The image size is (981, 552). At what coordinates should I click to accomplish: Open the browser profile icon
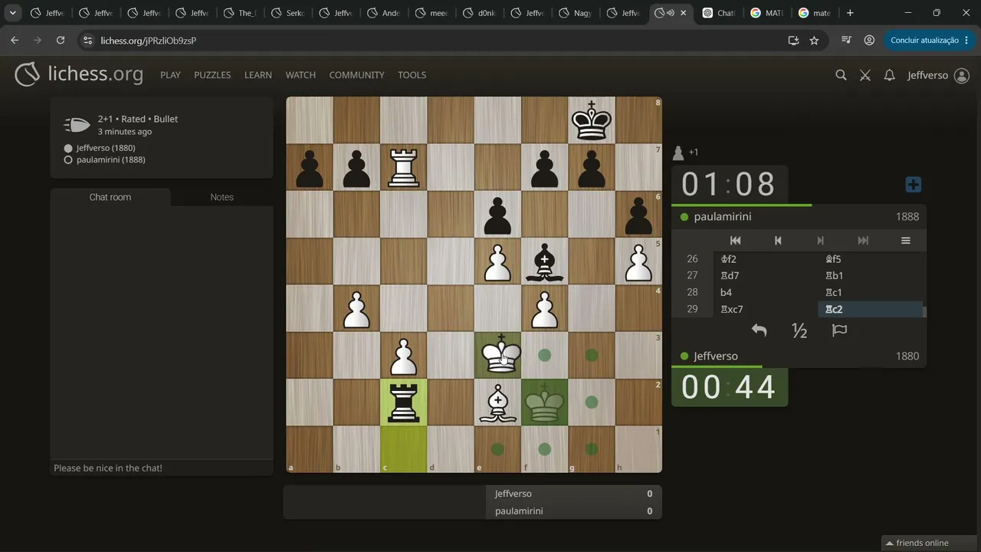click(869, 40)
